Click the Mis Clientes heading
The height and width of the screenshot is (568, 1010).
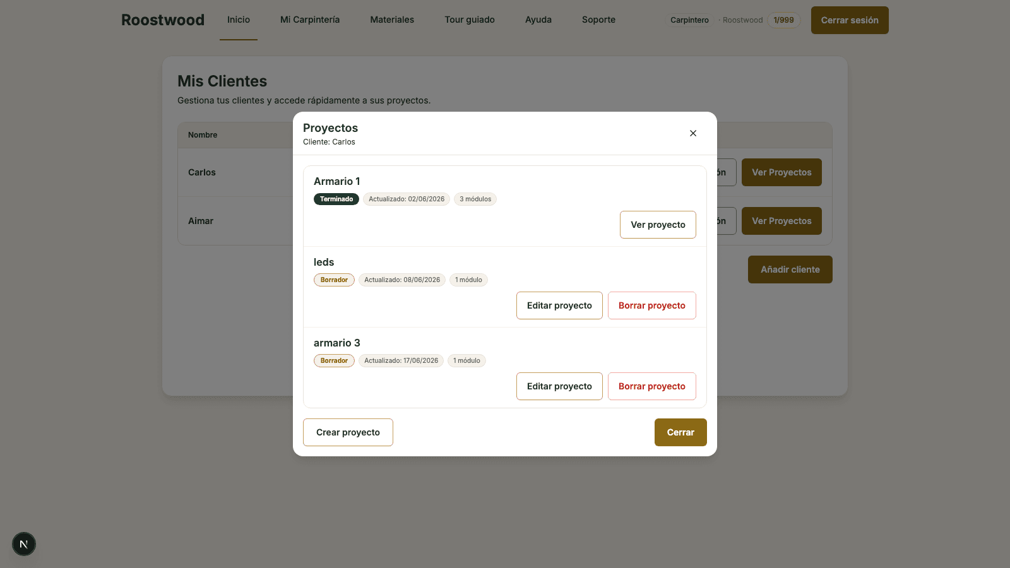coord(222,81)
